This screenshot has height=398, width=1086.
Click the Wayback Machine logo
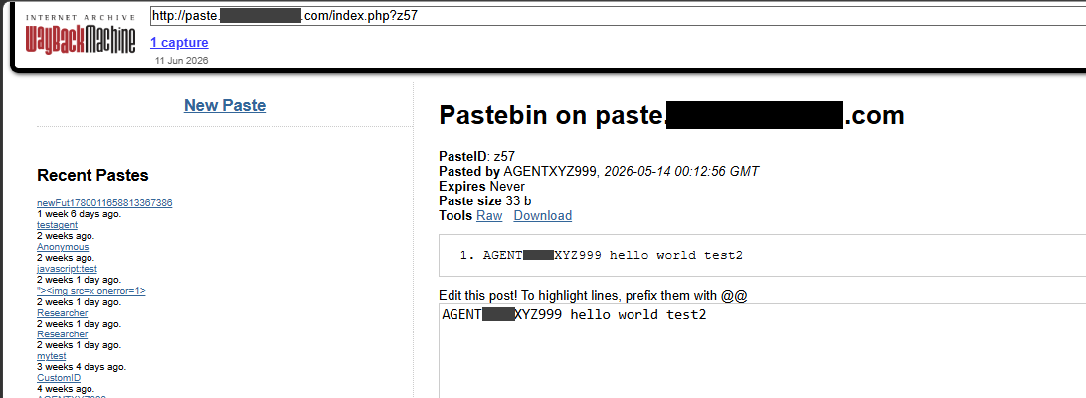pyautogui.click(x=81, y=36)
